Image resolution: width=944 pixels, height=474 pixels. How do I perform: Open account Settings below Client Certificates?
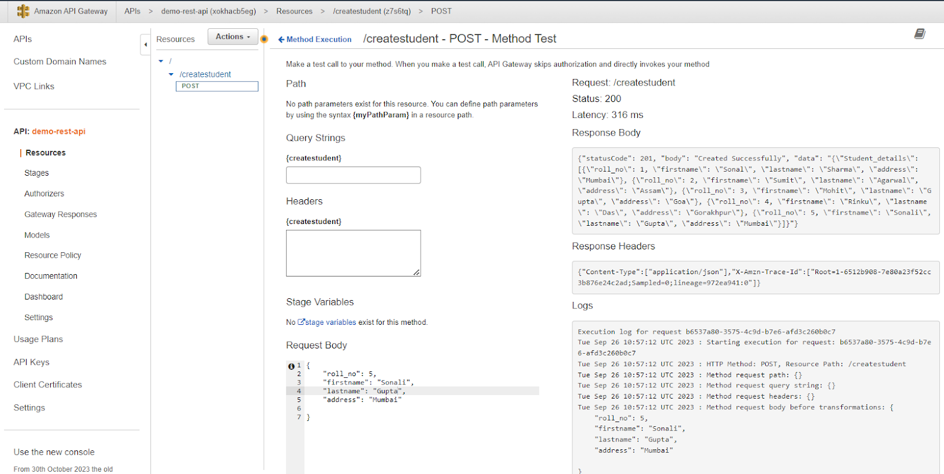(29, 407)
